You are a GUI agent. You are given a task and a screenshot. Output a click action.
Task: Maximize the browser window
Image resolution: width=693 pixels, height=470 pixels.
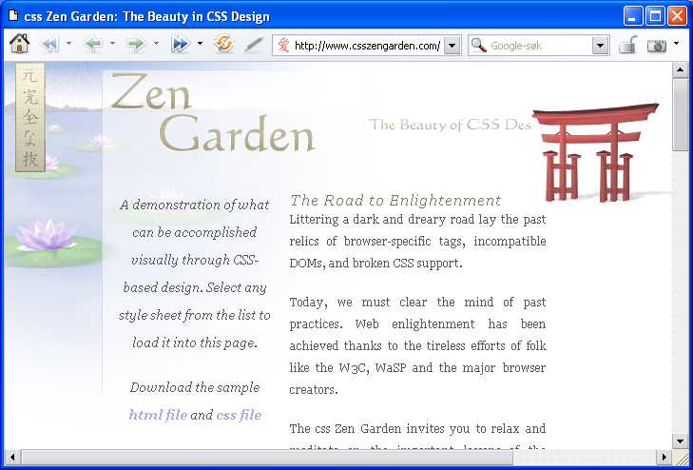click(655, 16)
